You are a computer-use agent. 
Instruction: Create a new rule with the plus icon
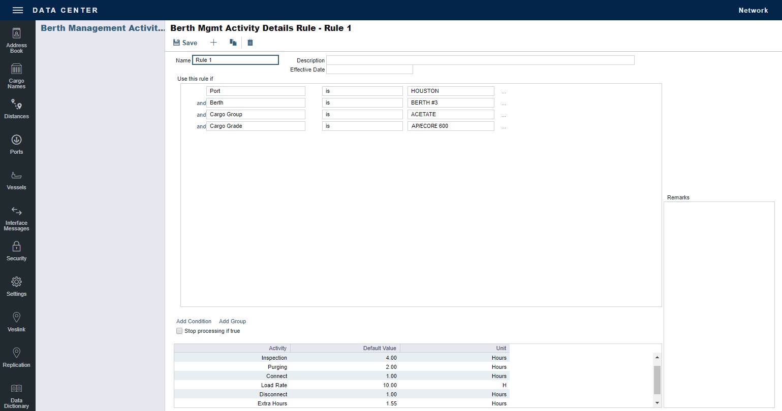(x=213, y=43)
